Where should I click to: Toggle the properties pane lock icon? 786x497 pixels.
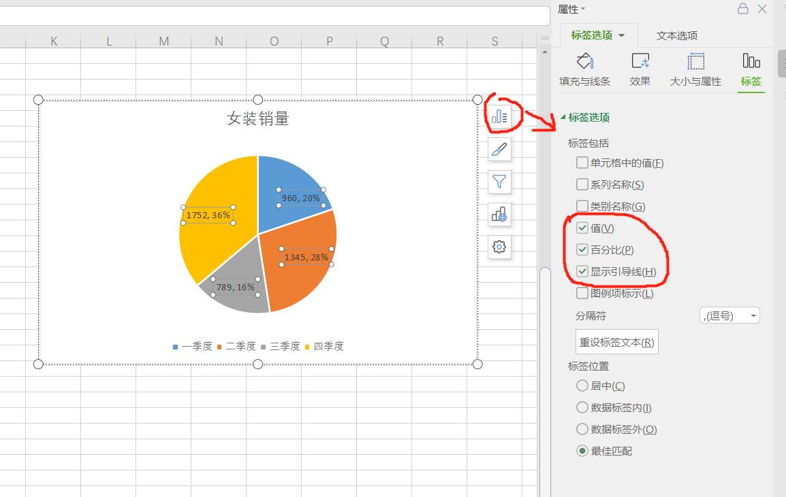point(743,9)
